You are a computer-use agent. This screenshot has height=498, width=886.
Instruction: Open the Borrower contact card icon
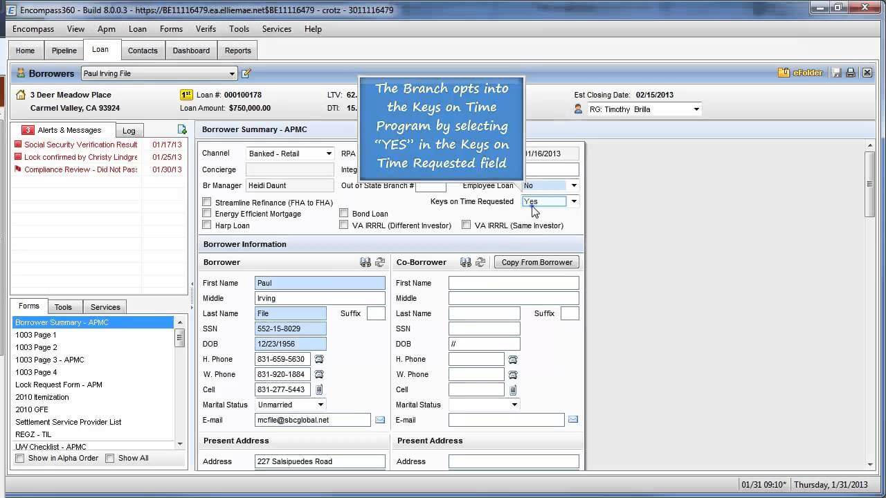pos(365,261)
